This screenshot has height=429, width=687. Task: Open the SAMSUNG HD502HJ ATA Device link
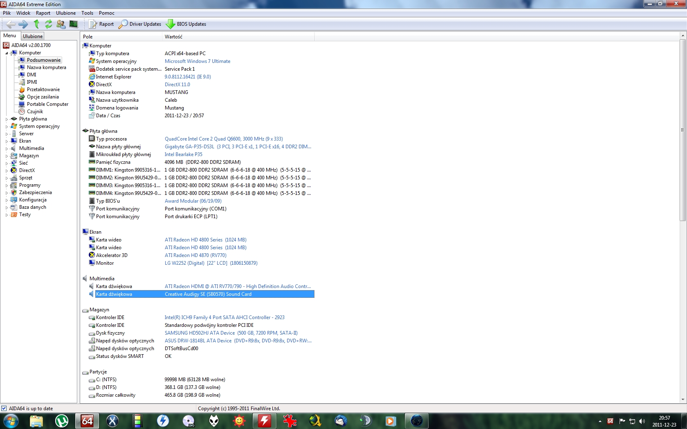click(x=231, y=333)
